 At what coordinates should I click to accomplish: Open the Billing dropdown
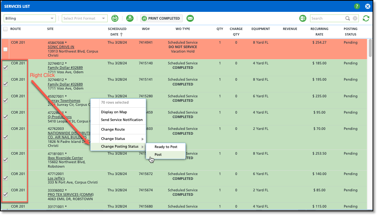coord(30,19)
